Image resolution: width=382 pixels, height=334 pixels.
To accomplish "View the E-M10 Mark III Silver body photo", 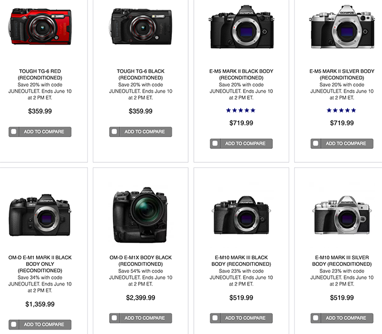I will click(x=342, y=214).
